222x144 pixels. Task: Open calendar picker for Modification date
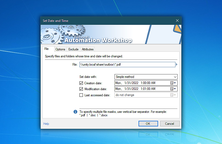tap(173, 89)
